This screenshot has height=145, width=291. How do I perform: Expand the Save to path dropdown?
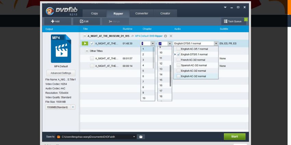[x=134, y=137]
